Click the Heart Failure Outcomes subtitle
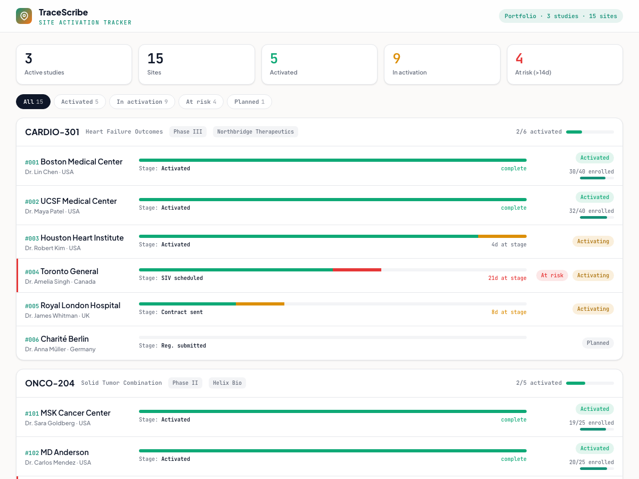Viewport: 639px width, 479px height. pyautogui.click(x=124, y=131)
